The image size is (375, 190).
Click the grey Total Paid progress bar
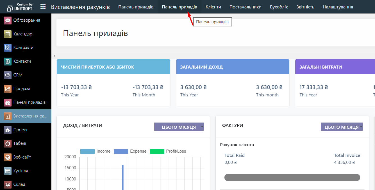(292, 177)
